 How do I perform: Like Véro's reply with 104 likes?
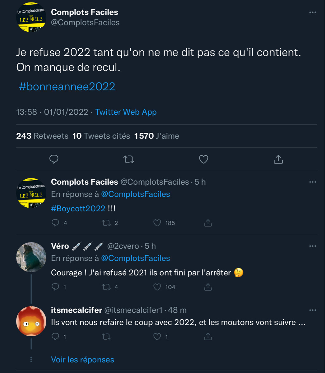[x=157, y=287]
